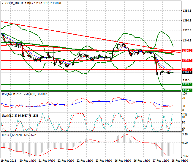Click the 1312.5 value on the price scale

point(186,80)
